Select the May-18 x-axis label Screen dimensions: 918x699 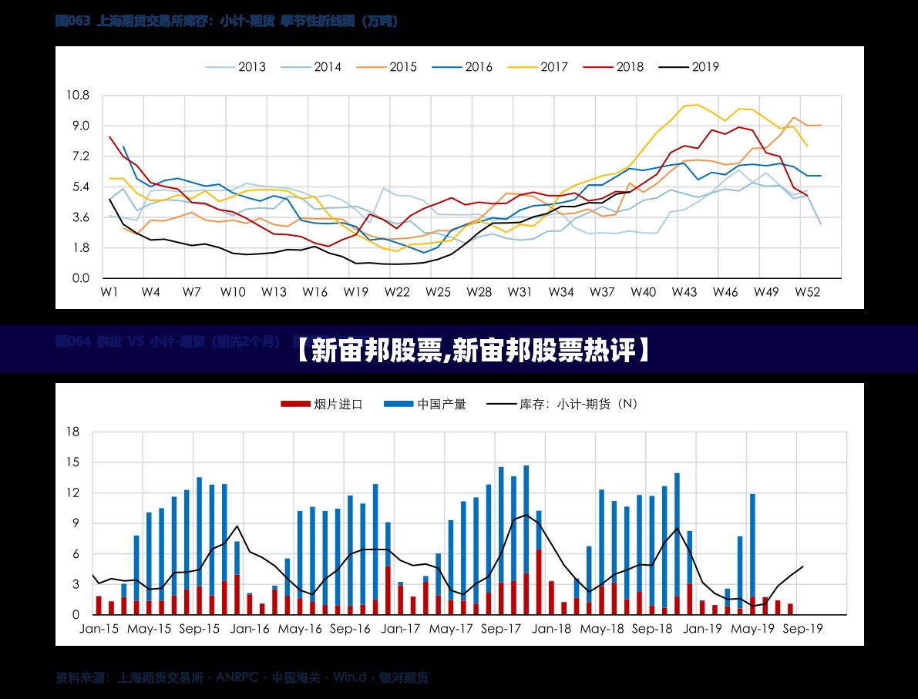[x=602, y=629]
